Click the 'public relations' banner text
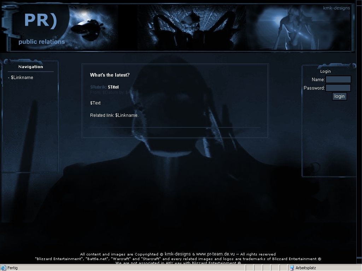The width and height of the screenshot is (362, 271). point(42,42)
